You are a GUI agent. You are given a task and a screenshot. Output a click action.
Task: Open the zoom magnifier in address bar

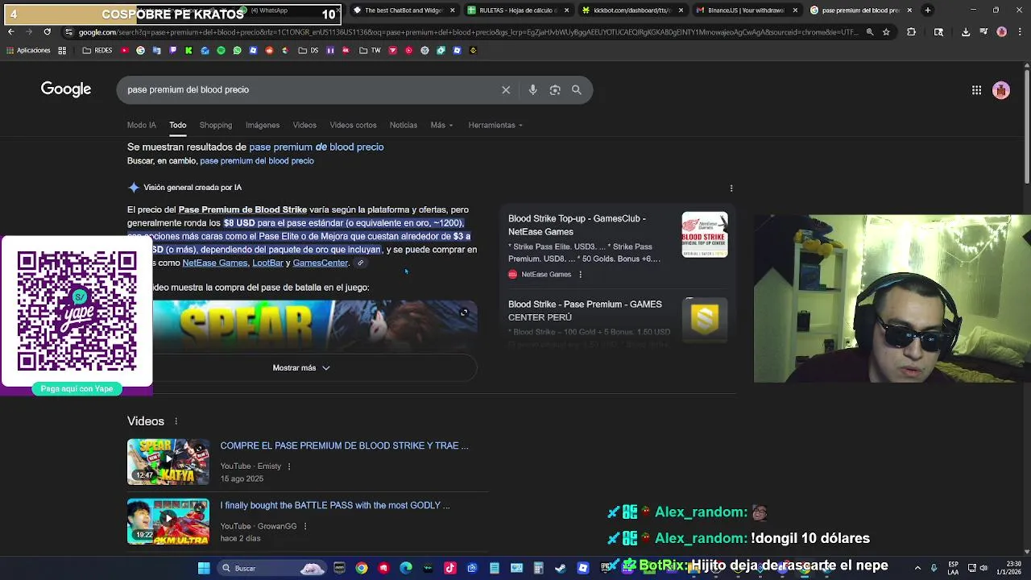(x=869, y=32)
